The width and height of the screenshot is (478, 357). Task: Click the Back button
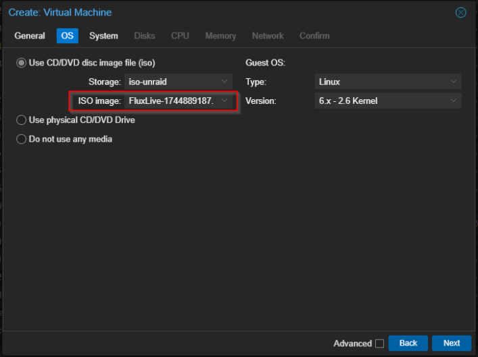(x=408, y=343)
